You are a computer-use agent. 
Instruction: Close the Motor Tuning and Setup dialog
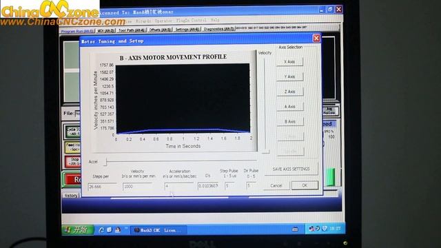pyautogui.click(x=316, y=38)
